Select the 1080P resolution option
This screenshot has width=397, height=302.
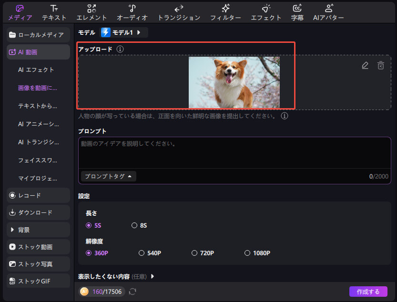247,253
